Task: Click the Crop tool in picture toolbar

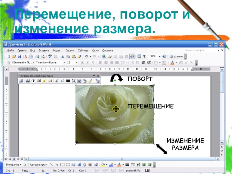Action: 57,81
